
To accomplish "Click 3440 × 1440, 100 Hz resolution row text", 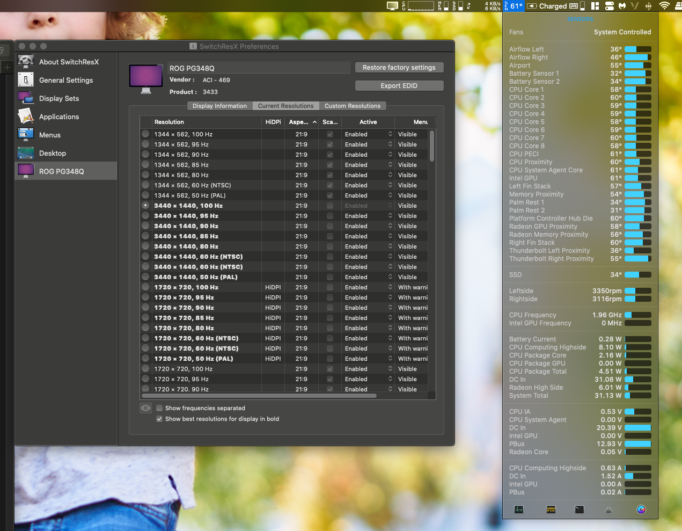I will click(x=188, y=206).
